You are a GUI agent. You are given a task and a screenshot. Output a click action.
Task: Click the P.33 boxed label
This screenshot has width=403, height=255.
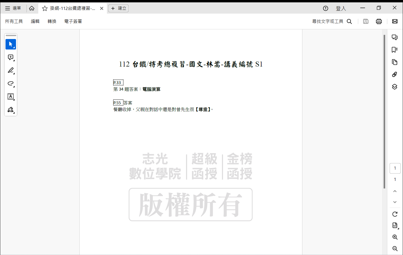(x=118, y=82)
